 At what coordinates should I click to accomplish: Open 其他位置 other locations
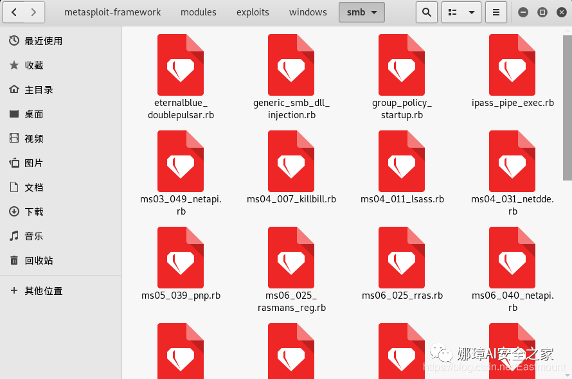(x=60, y=291)
